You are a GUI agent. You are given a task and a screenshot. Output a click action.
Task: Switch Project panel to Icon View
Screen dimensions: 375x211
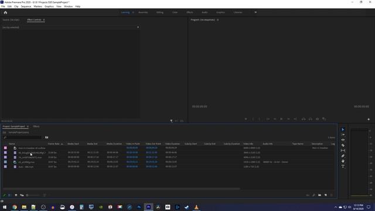coord(16,195)
